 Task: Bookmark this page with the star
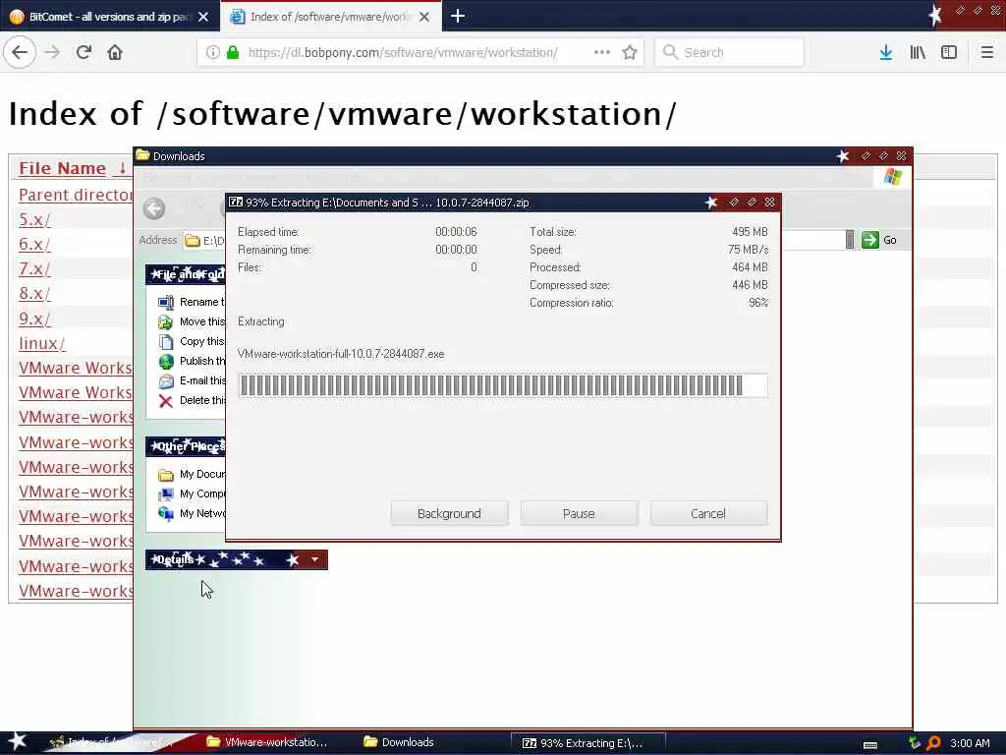tap(630, 52)
